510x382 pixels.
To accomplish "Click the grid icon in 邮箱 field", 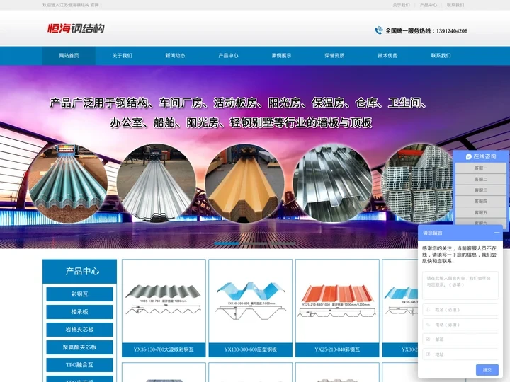I will pyautogui.click(x=428, y=339).
